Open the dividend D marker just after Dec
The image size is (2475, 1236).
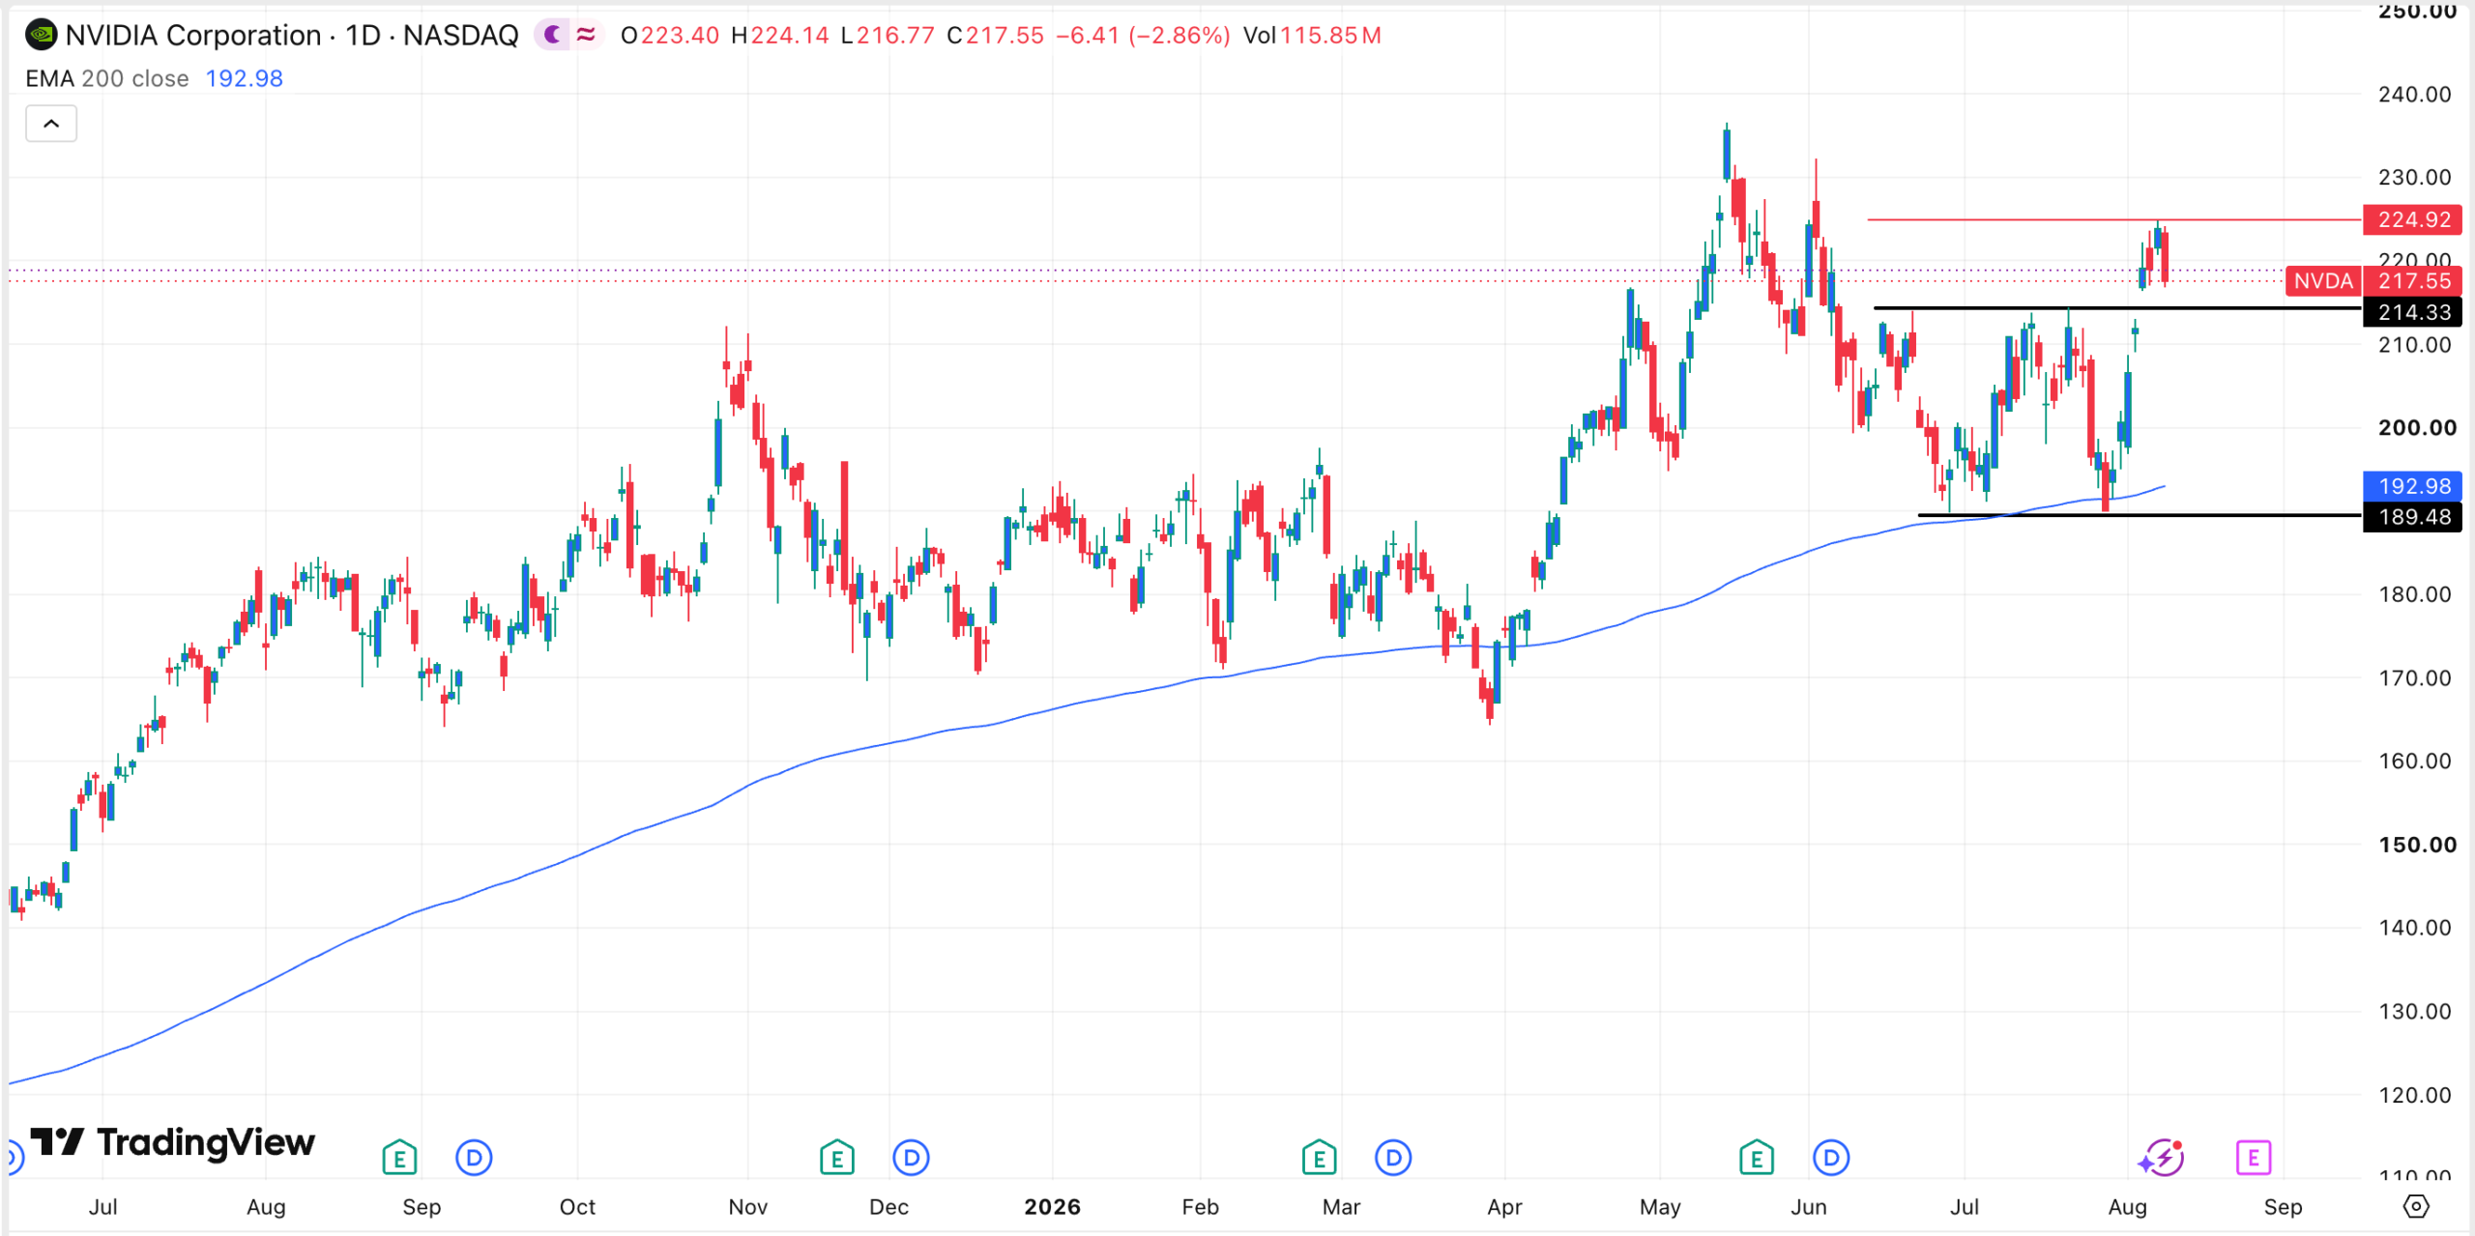pyautogui.click(x=911, y=1157)
